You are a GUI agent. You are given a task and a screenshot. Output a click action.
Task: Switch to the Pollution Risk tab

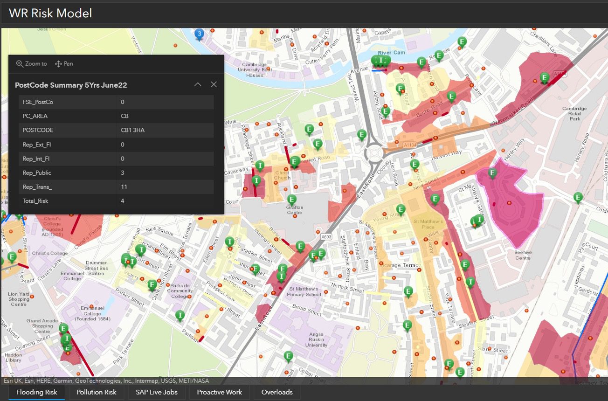tap(97, 392)
